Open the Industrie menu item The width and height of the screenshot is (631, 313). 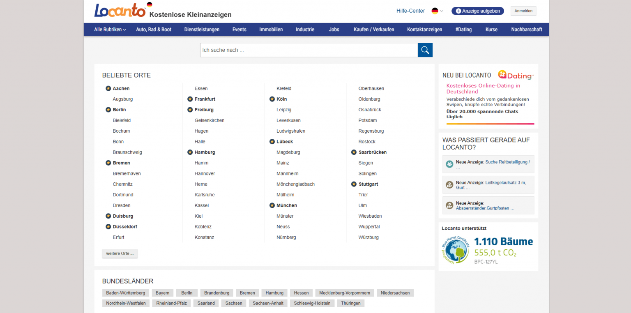[305, 30]
